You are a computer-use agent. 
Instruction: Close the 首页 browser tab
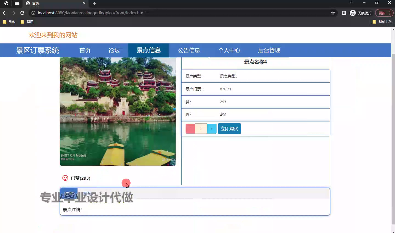pos(84,3)
